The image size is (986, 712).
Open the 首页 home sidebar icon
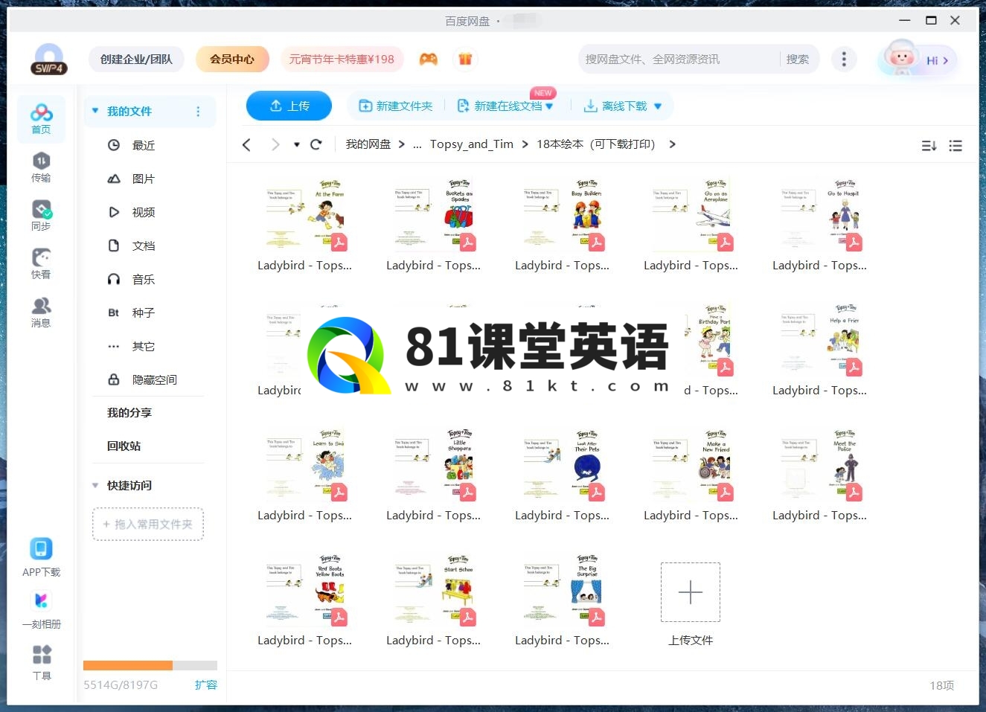pyautogui.click(x=41, y=119)
